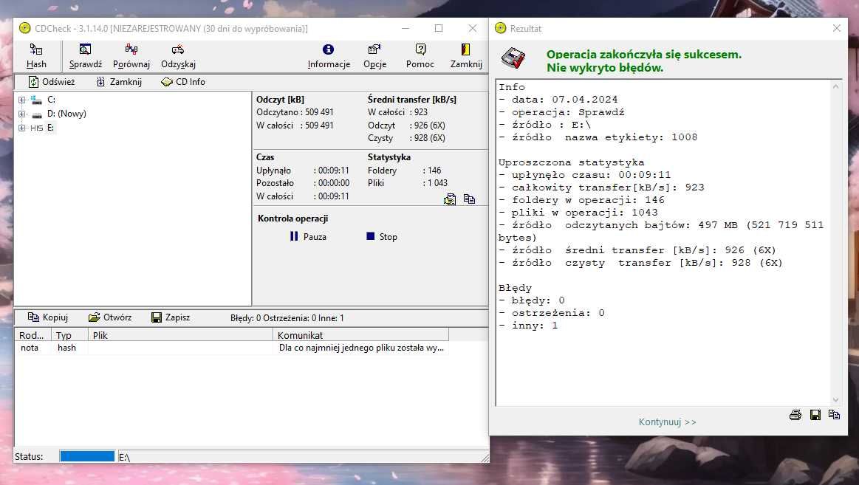Refresh drives with Odśwież

pos(52,81)
